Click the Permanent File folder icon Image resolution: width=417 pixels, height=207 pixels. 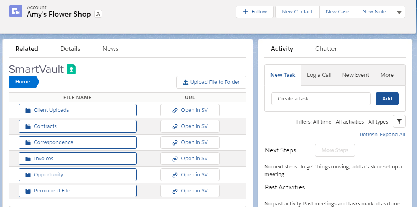click(28, 191)
